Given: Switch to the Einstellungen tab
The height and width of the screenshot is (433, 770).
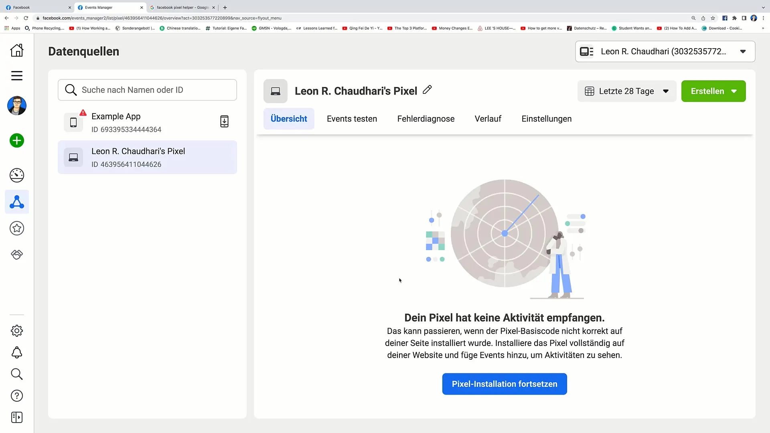Looking at the screenshot, I should point(546,118).
